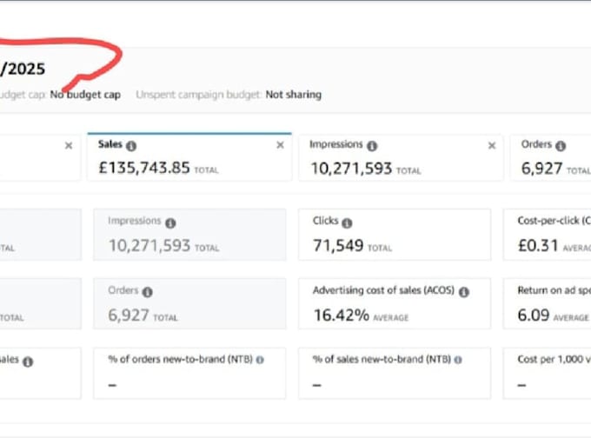
Task: Click the 'Unspent campaign budget' label
Action: click(x=198, y=95)
